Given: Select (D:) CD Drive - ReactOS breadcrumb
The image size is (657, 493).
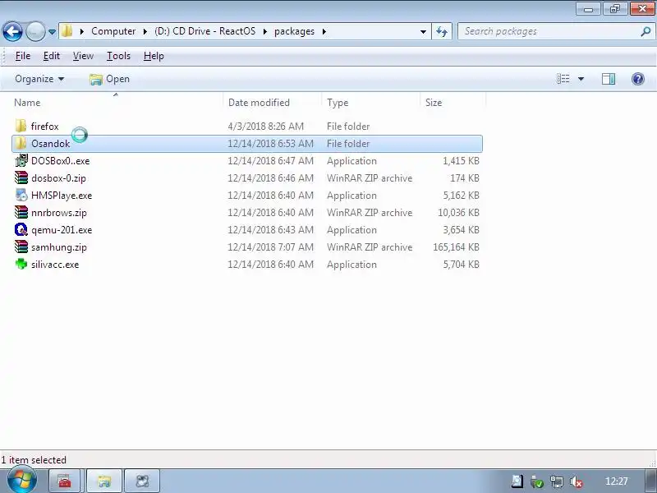Looking at the screenshot, I should pos(204,31).
